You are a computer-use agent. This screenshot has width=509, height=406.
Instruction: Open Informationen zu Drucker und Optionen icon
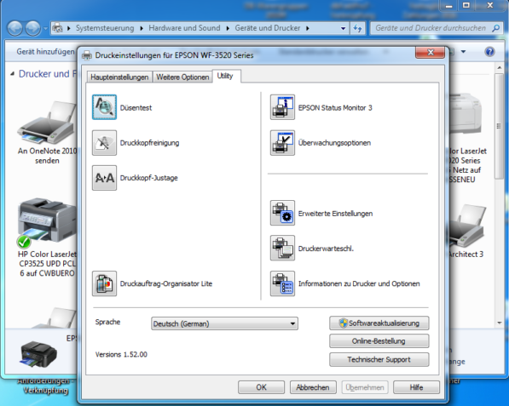click(x=282, y=283)
